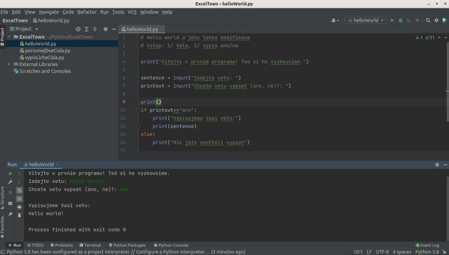Click the toolbar Stop icon

pyautogui.click(x=417, y=20)
